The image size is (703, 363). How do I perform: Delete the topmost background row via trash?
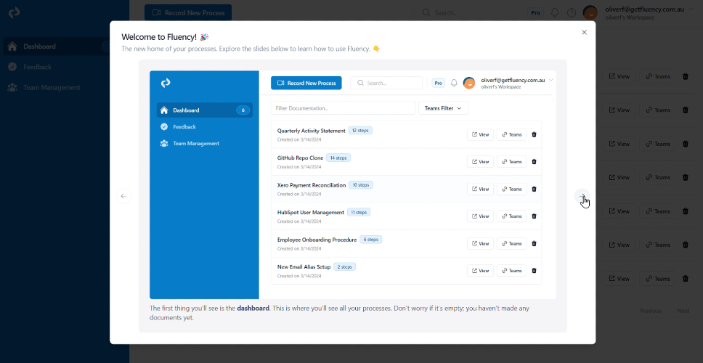[x=685, y=76]
